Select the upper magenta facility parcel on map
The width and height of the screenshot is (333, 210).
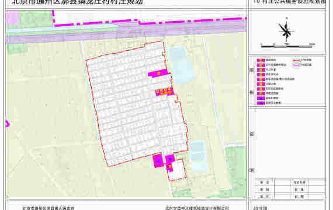click(158, 73)
